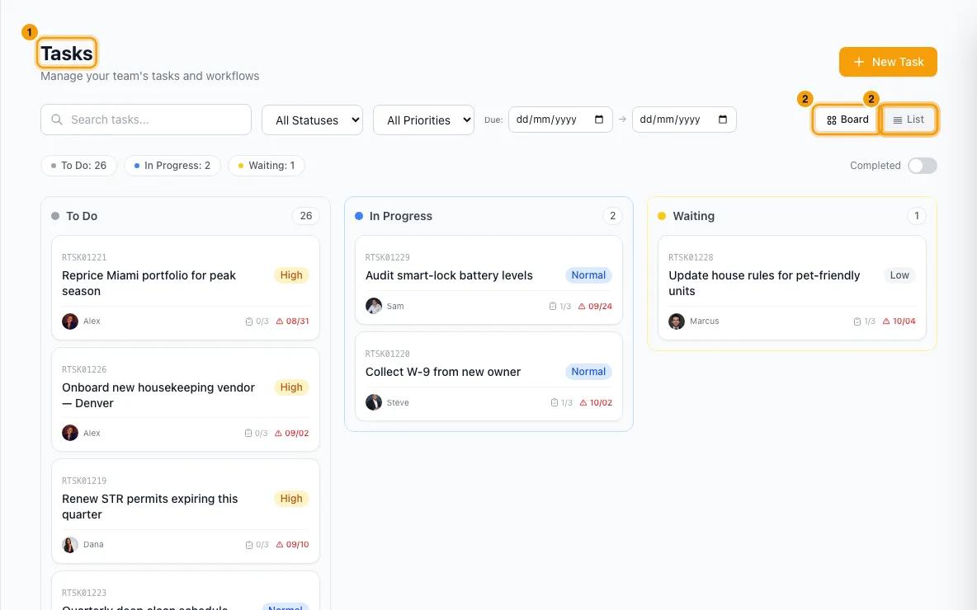
Task: Click the Board grid icon
Action: [x=831, y=120]
